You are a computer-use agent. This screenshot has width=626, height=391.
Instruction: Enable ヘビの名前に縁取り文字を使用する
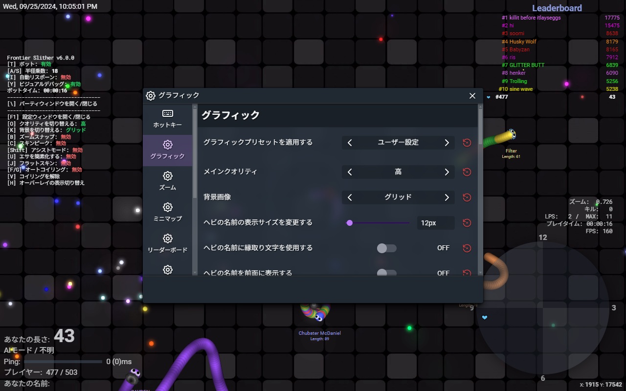[x=387, y=248]
